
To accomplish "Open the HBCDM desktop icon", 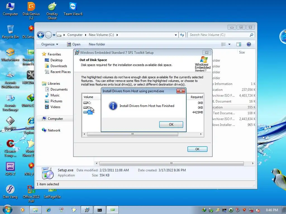I will 29,77.
